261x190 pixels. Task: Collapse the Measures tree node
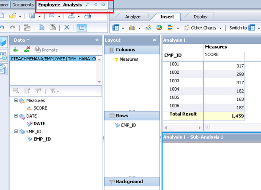pos(16,101)
